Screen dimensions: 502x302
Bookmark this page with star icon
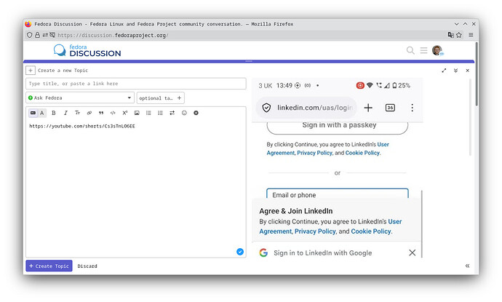click(459, 35)
